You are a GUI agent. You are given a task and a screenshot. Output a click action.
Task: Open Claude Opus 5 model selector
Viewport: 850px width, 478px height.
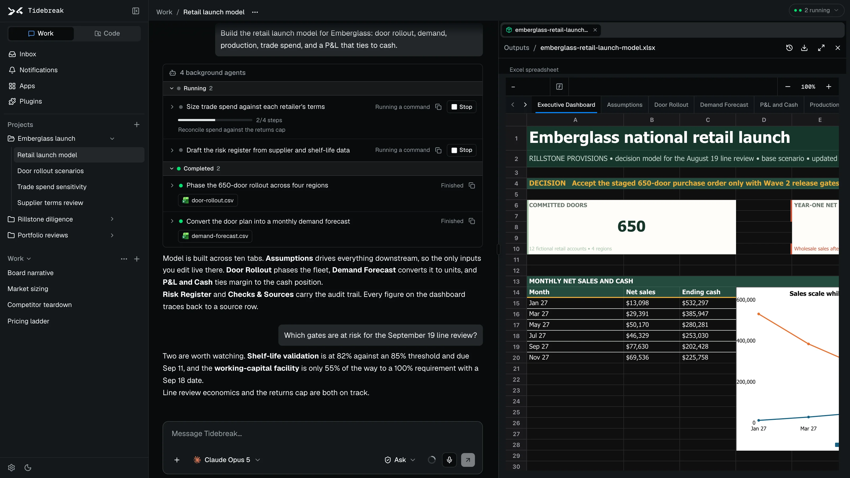click(x=227, y=460)
